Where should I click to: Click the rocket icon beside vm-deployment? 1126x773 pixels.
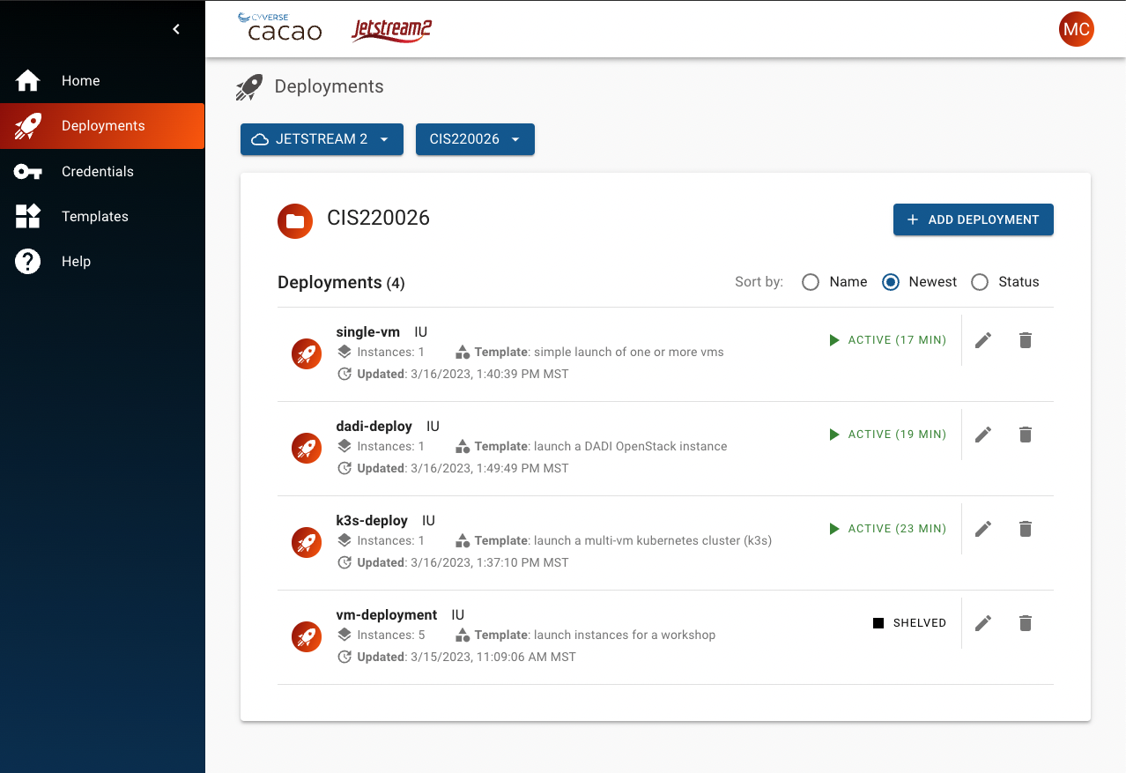[307, 637]
